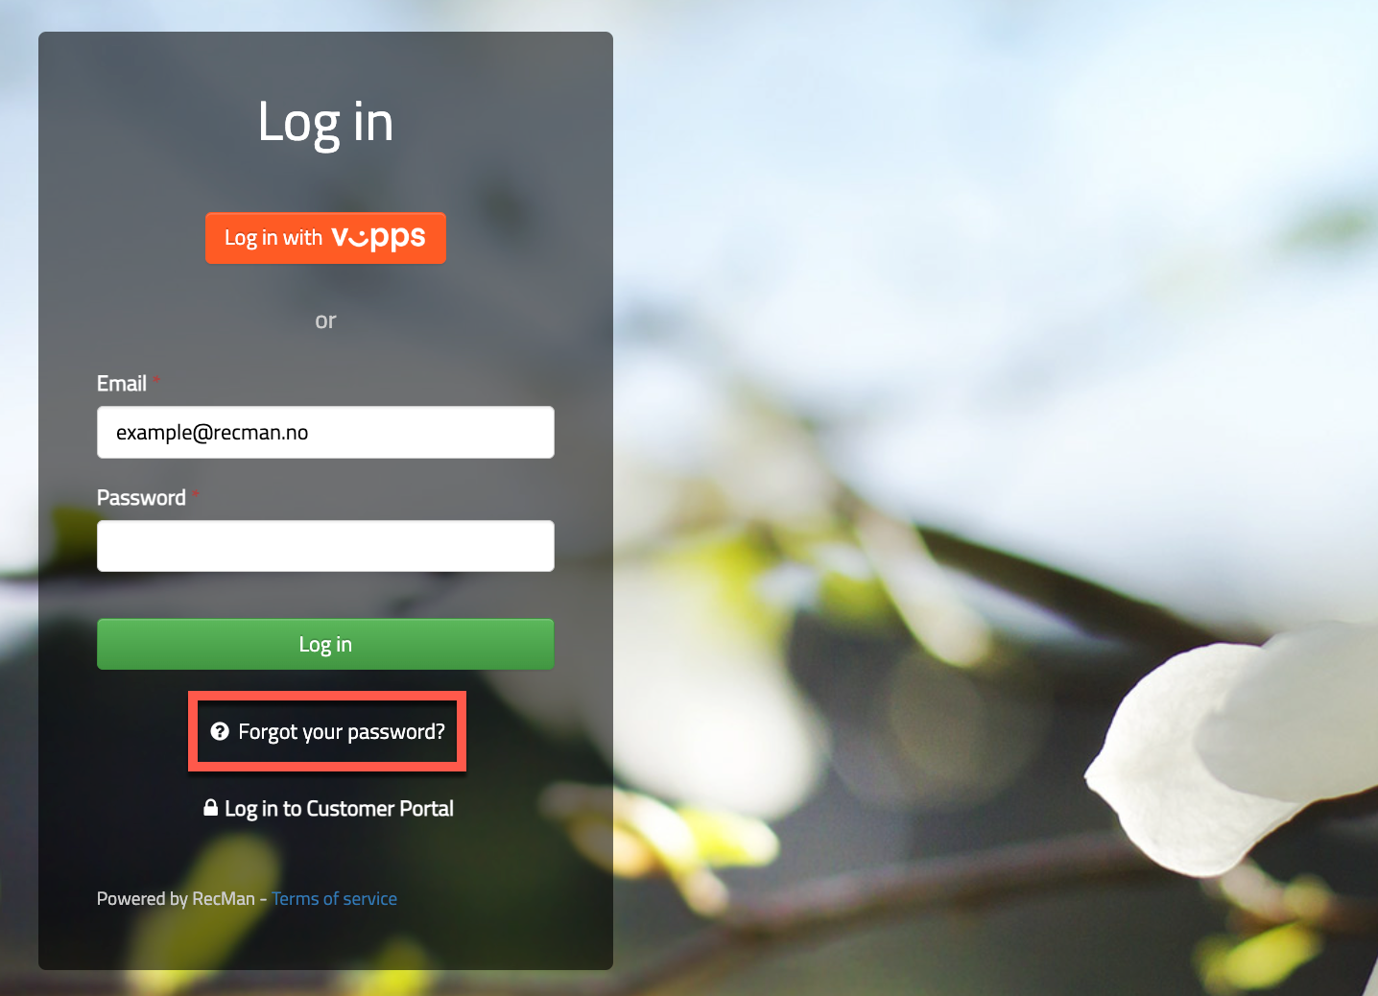The height and width of the screenshot is (996, 1378).
Task: Click the Powered by RecMan text
Action: (176, 899)
